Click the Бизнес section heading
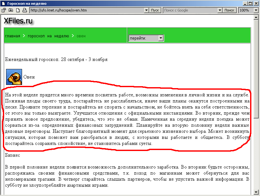The image size is (260, 196). coord(12,155)
